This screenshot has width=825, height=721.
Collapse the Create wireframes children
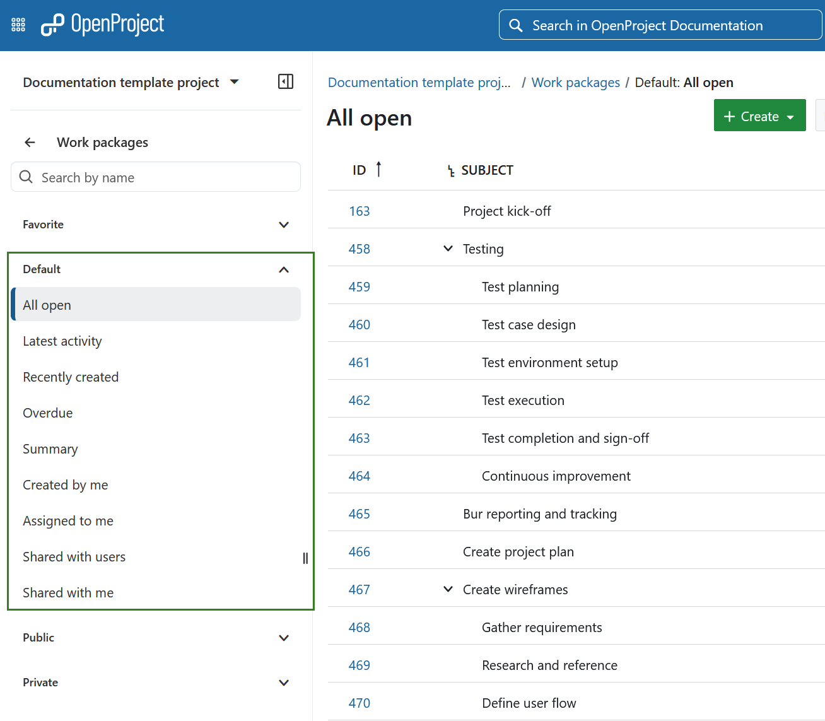(448, 589)
